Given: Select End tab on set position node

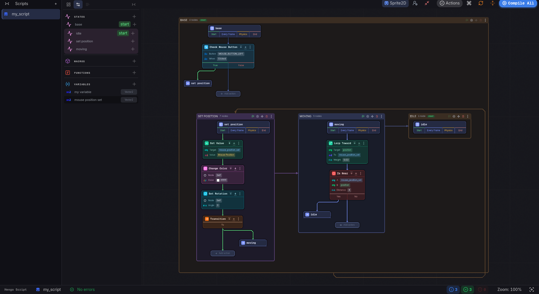Looking at the screenshot, I should tap(264, 131).
